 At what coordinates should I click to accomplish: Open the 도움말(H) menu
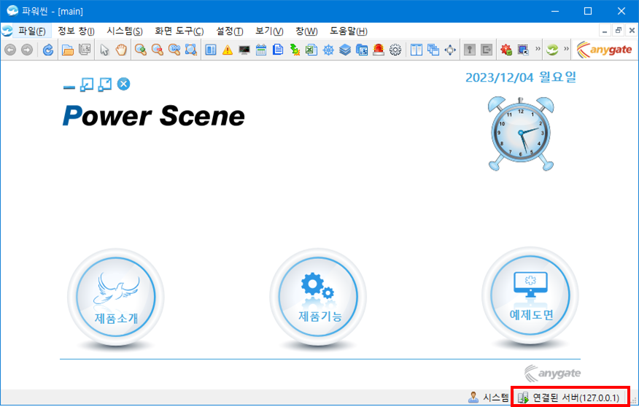(x=349, y=31)
